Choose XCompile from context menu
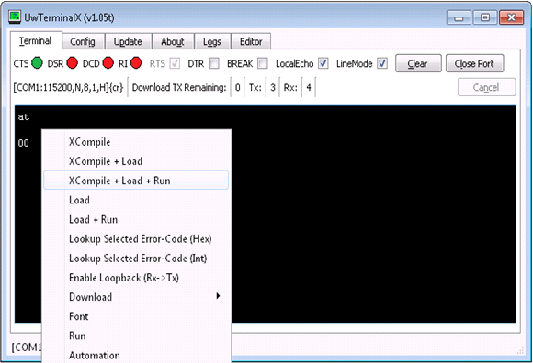This screenshot has height=363, width=533. coord(136,142)
